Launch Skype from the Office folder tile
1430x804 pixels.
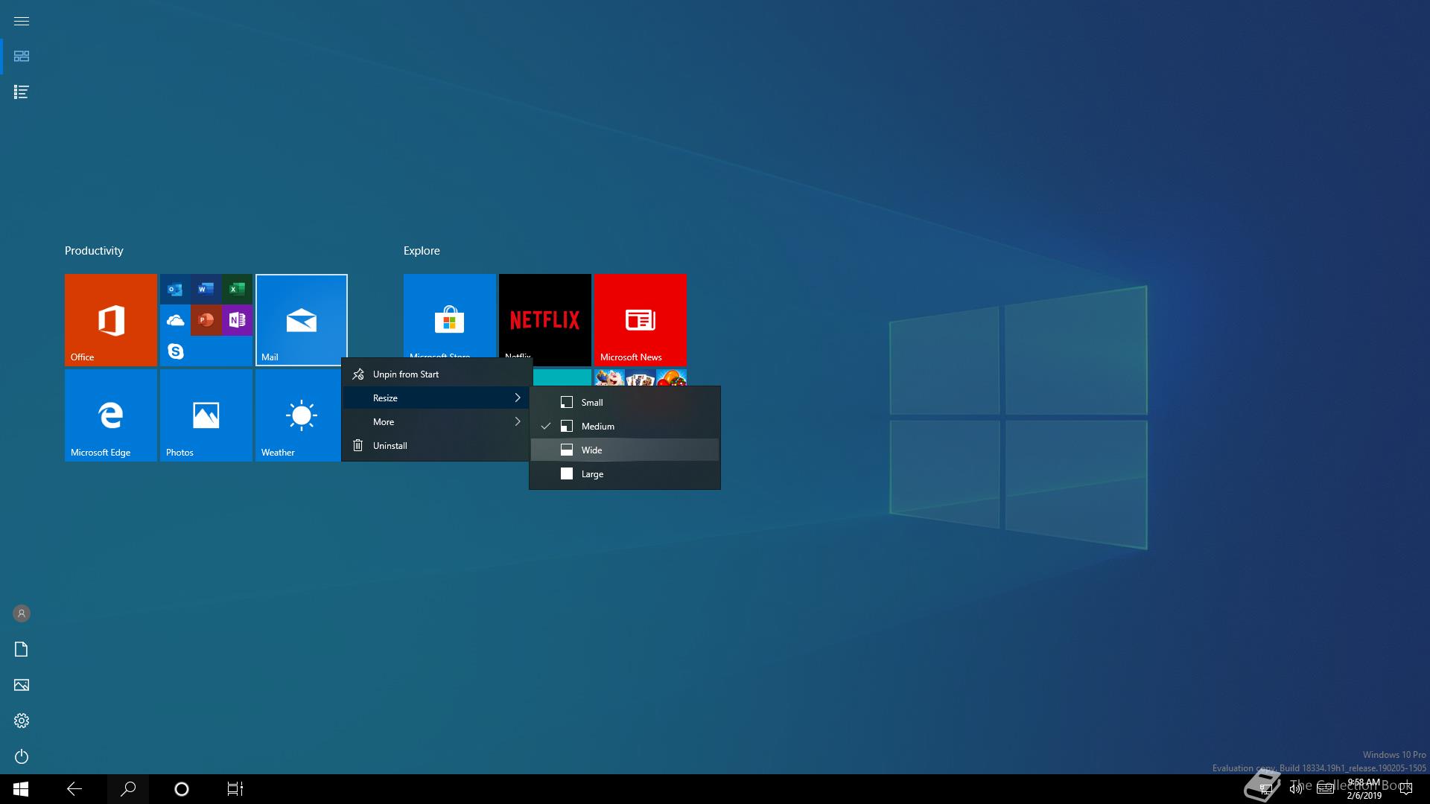[x=175, y=351]
